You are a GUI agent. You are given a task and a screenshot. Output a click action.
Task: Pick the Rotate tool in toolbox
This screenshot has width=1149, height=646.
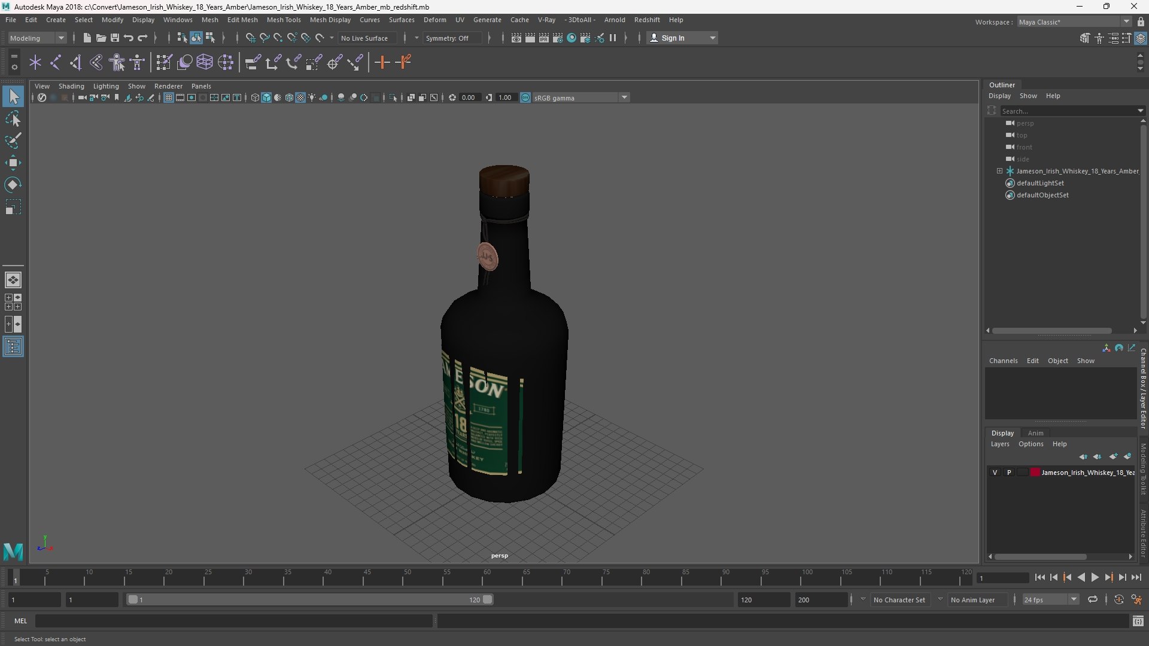(13, 185)
